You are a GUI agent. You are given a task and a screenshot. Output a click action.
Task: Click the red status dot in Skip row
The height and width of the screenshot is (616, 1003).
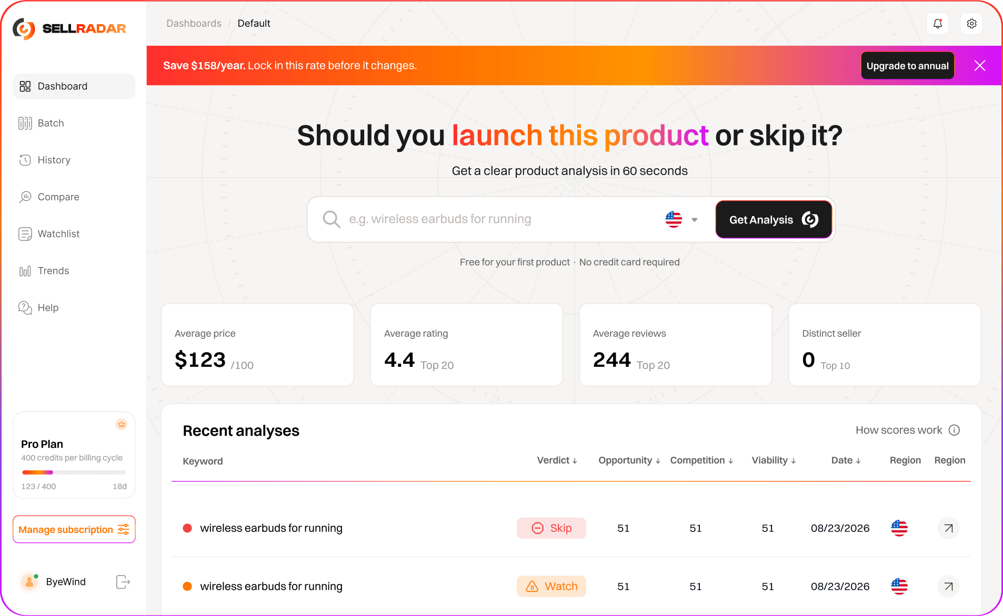pos(187,528)
